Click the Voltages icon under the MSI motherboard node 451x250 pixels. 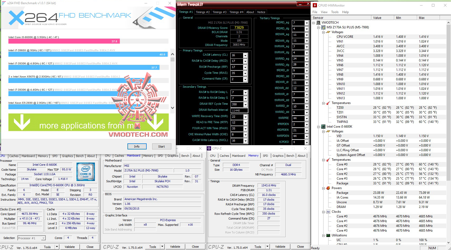pos(328,32)
